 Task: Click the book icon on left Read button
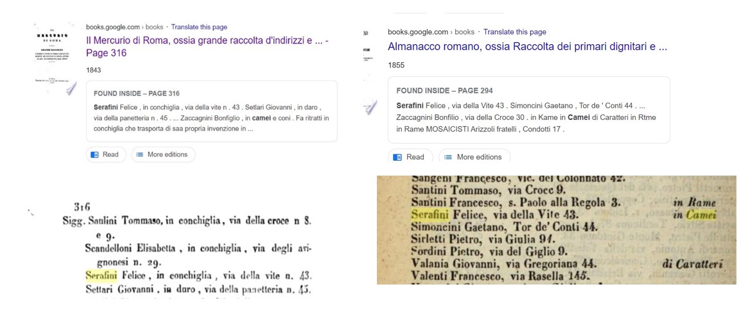[94, 154]
